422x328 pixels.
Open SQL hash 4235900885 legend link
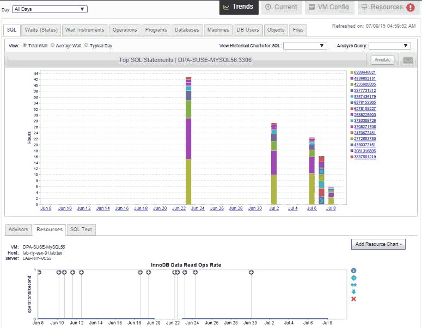[365, 84]
